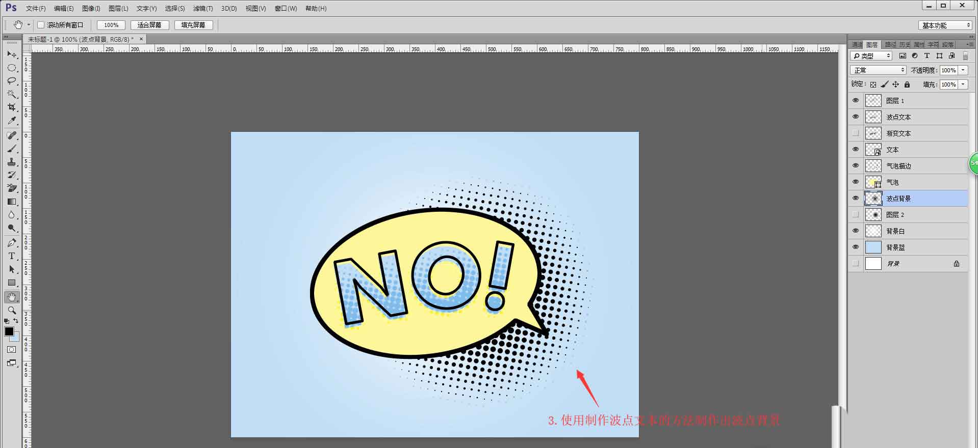Open the 填充 slider dropdown arrow
This screenshot has height=448, width=978.
963,85
